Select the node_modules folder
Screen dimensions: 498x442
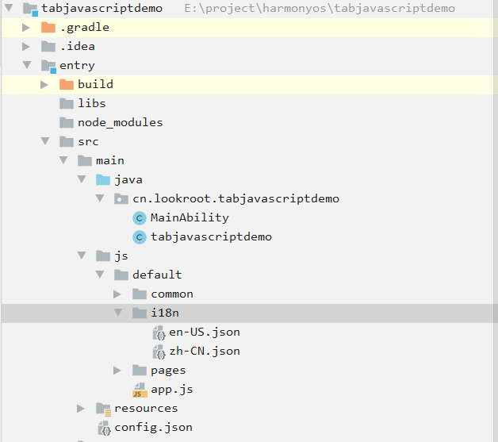(120, 122)
